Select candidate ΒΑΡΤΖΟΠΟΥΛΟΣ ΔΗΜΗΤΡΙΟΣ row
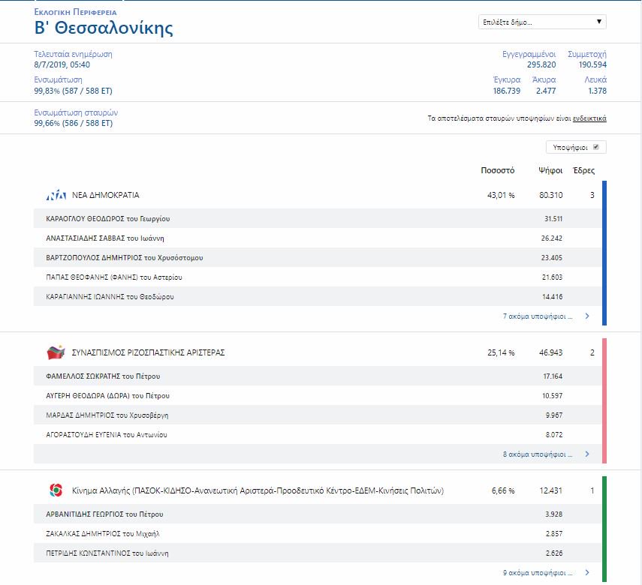 coord(318,258)
